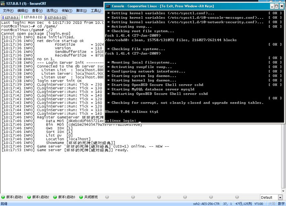
Task: Switch to the first 127.0.0.1 session tab
Action: (11, 18)
